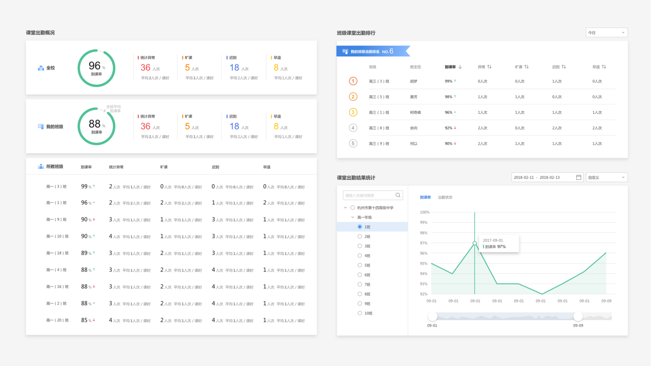Click the 早退 8 value under 我的班级
This screenshot has width=651, height=366.
click(x=276, y=126)
